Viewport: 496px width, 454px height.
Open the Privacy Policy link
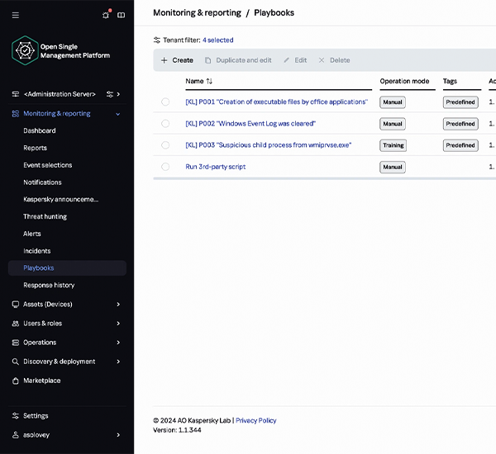tap(256, 420)
